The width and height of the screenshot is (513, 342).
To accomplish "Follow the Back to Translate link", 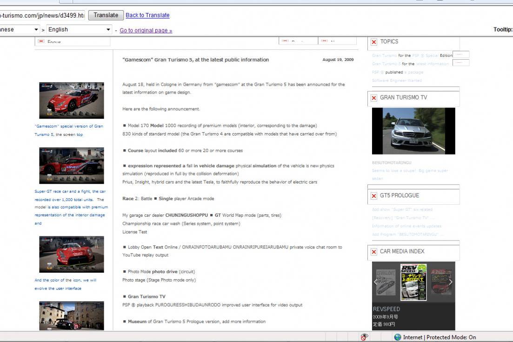I will point(147,15).
